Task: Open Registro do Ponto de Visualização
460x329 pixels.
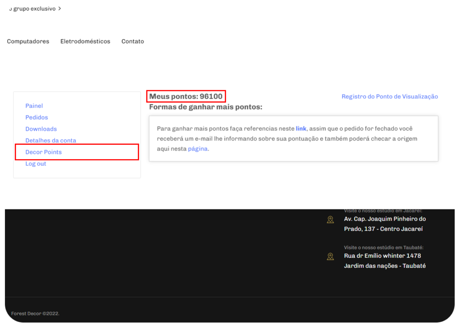Action: [389, 97]
